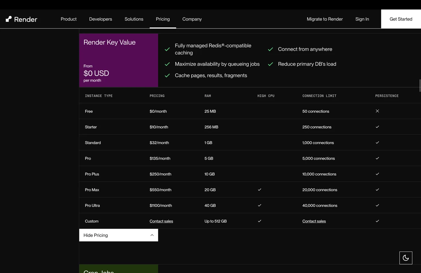The height and width of the screenshot is (273, 421).
Task: Click the Pro Max instance type cell
Action: coord(92,190)
